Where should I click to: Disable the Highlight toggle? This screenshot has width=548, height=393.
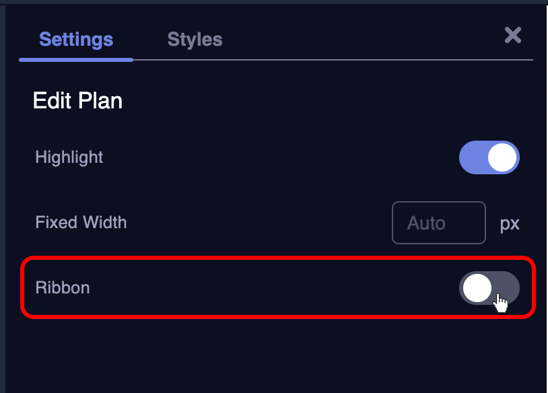pos(489,157)
